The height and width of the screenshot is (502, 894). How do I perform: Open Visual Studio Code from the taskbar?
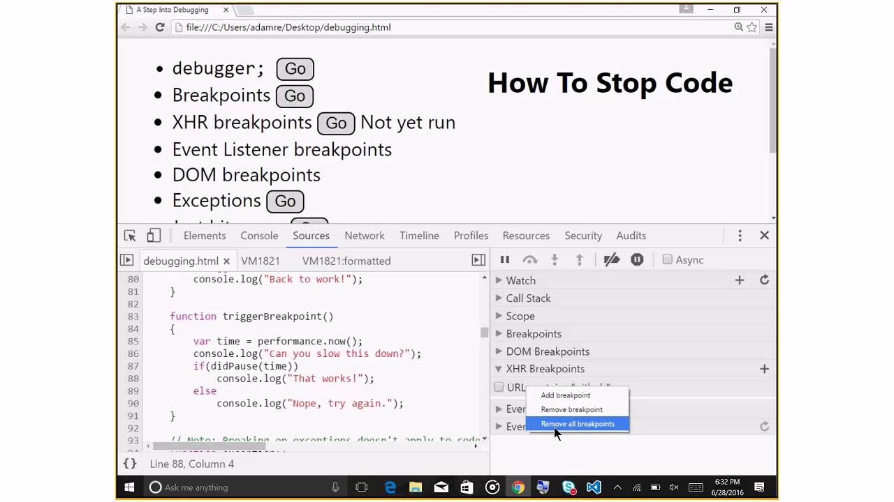(x=594, y=487)
